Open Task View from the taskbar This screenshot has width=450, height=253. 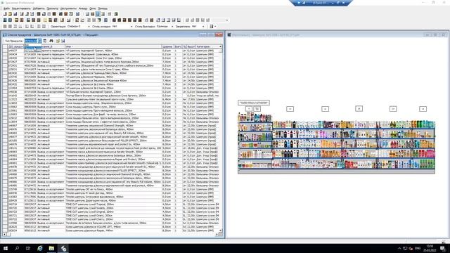point(28,248)
